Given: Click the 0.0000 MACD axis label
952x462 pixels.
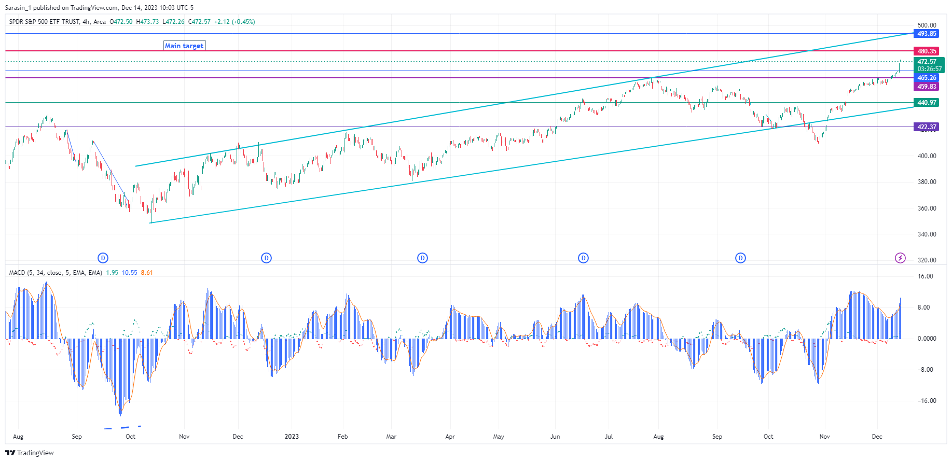Looking at the screenshot, I should (927, 339).
